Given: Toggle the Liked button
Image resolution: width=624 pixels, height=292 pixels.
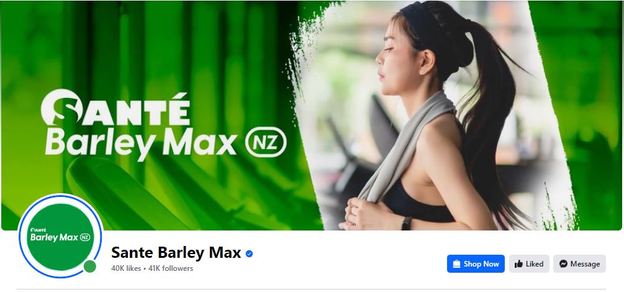Looking at the screenshot, I should pos(529,263).
